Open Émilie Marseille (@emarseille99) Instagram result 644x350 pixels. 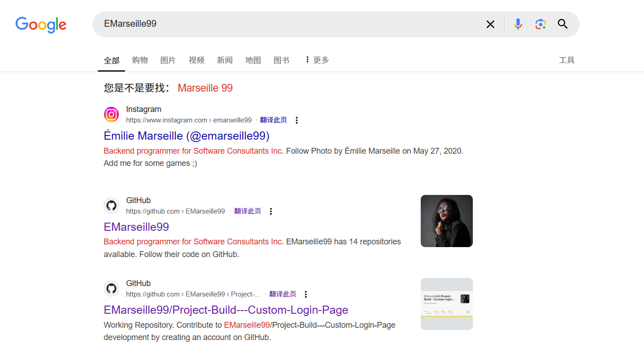click(187, 136)
